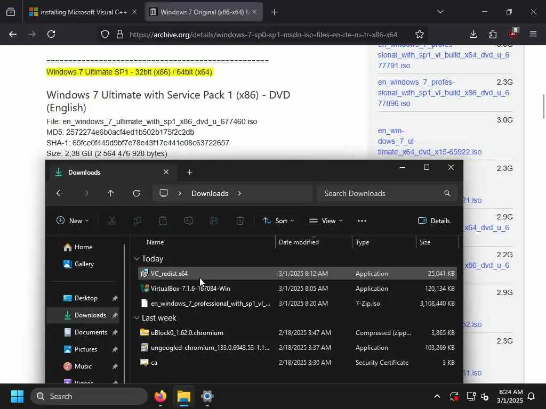Screen dimensions: 546x409
Task: Open en_windows_7_ultimate_x64_dvd_x15-65922.iso link
Action: (x=430, y=141)
